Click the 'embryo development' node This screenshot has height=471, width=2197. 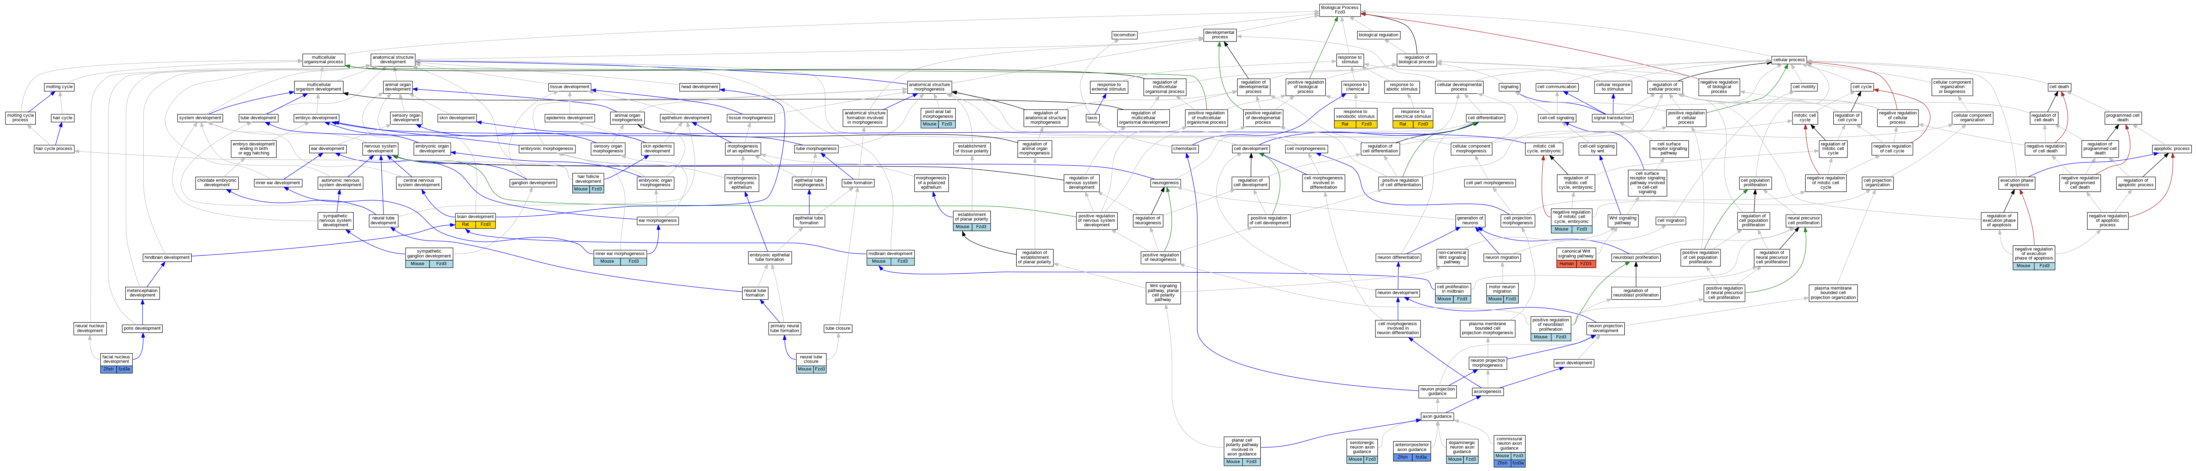316,119
